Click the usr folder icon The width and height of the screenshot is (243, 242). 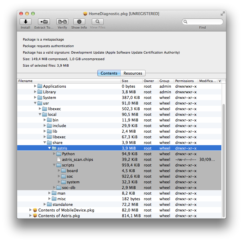(40, 103)
